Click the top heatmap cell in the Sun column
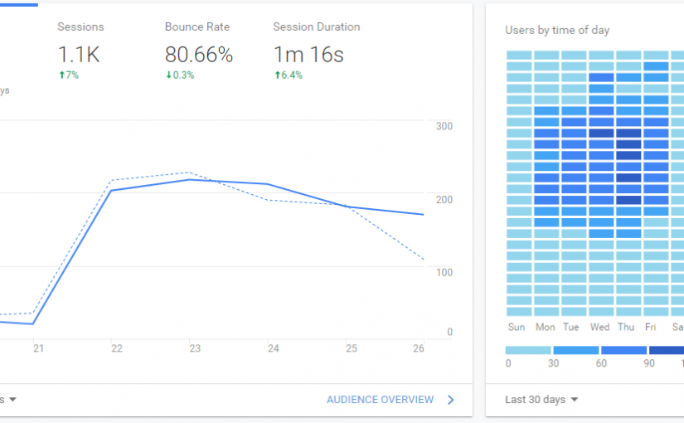This screenshot has width=684, height=423. (x=519, y=56)
